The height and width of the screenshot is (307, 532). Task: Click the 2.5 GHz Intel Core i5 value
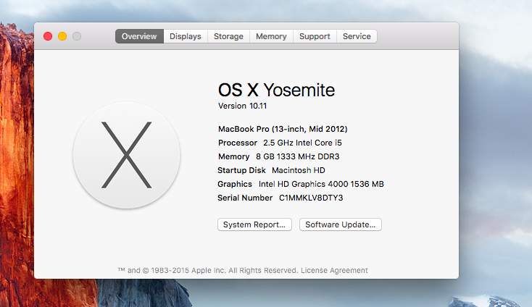click(x=302, y=143)
